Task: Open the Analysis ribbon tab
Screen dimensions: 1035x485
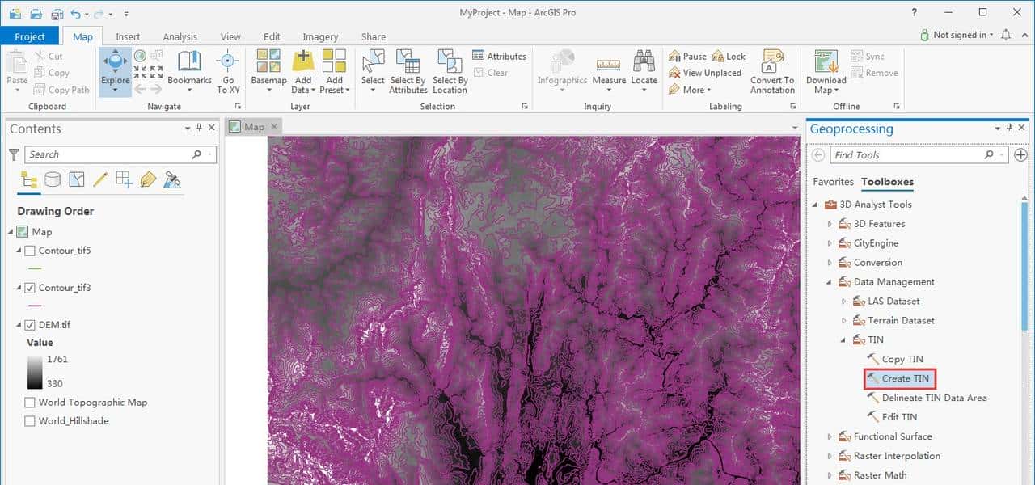Action: click(x=180, y=36)
